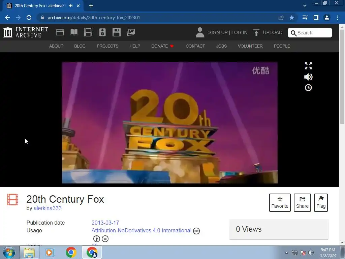Click the attribution license icon
This screenshot has height=259, width=345.
97,239
